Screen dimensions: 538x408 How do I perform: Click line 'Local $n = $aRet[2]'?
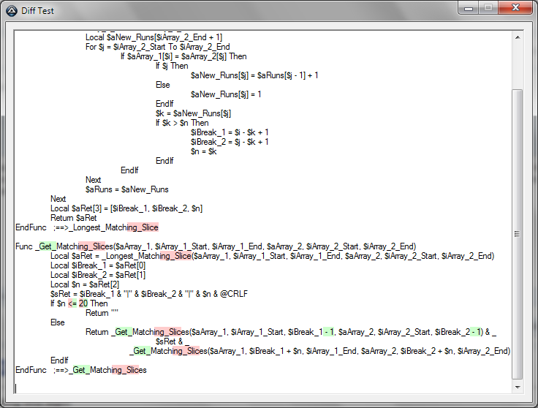pyautogui.click(x=85, y=284)
